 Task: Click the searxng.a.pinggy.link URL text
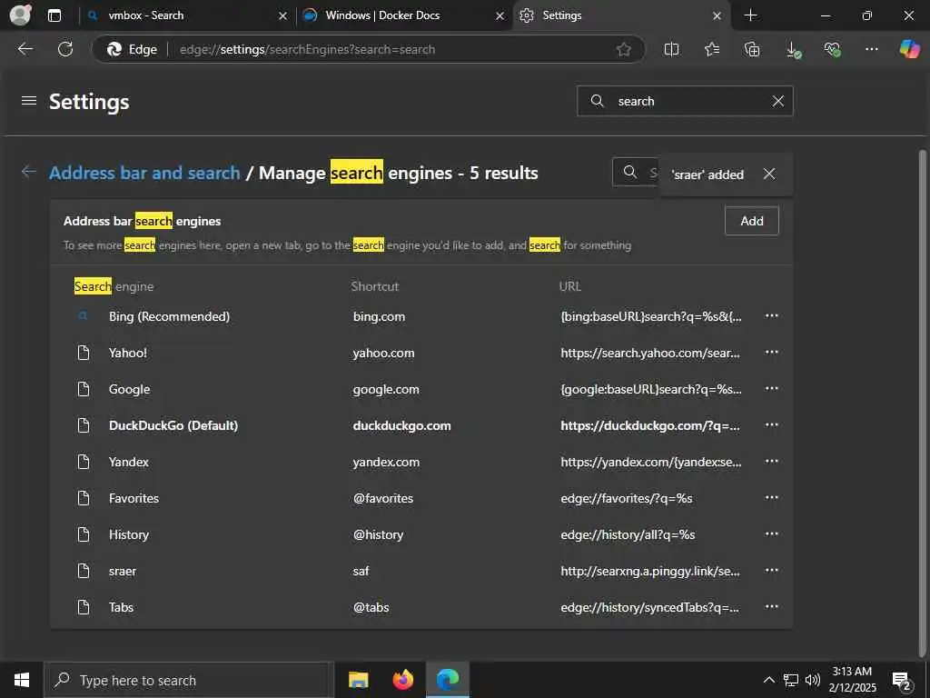coord(650,571)
